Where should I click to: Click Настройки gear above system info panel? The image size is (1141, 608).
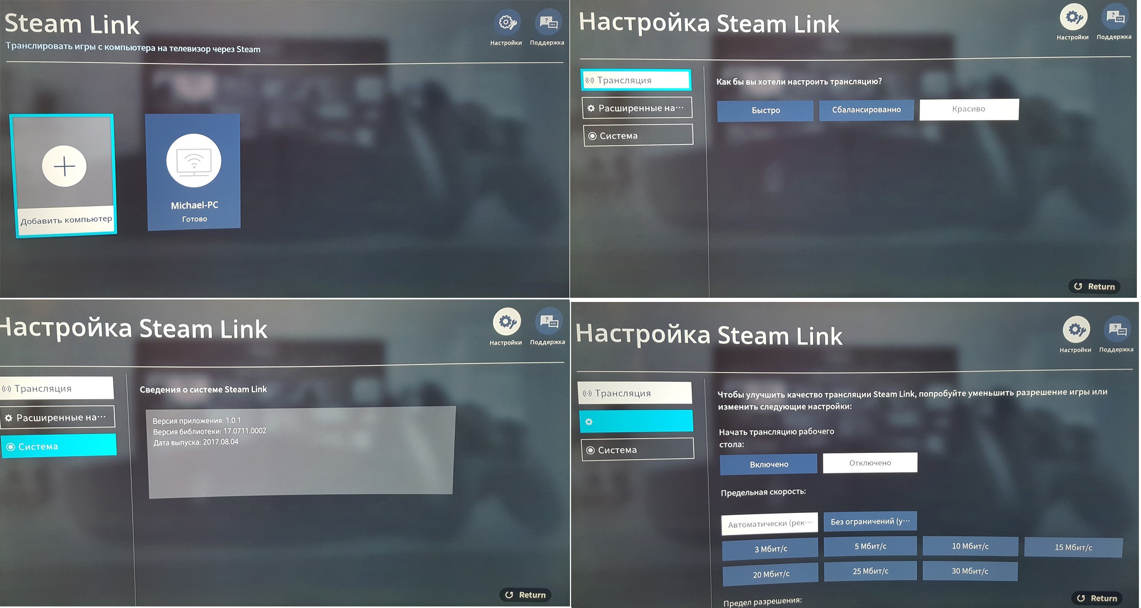(506, 322)
